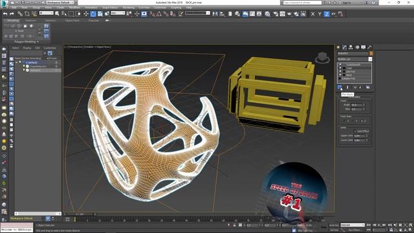Click the Align tool icon
414x233 pixels.
[x=222, y=14]
